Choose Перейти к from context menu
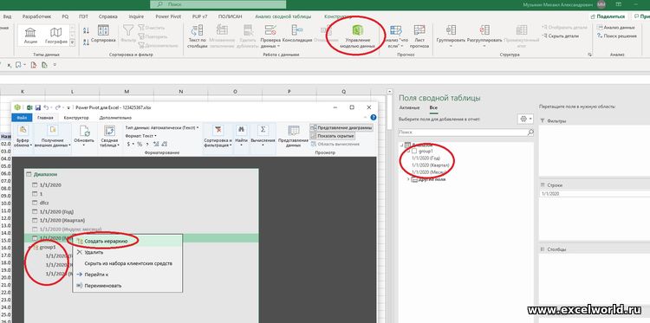 pos(127,275)
